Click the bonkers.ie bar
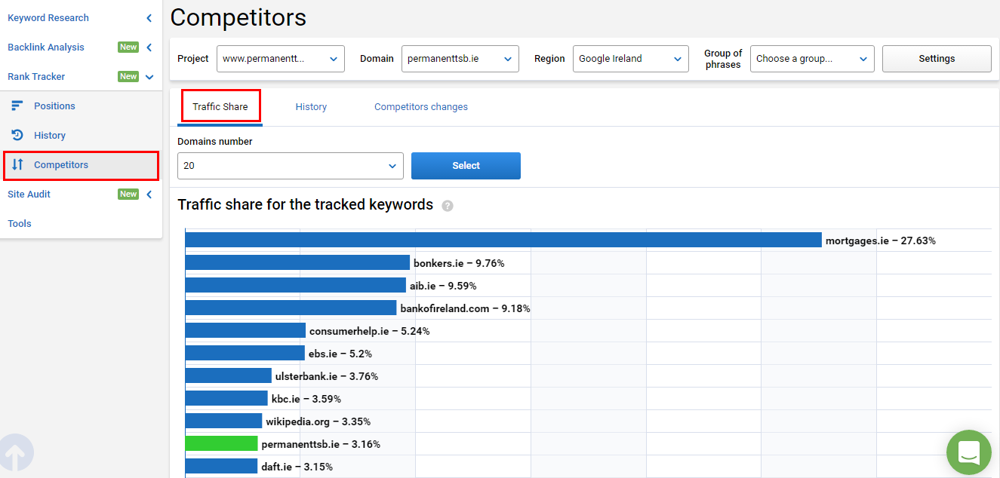1000x478 pixels. tap(297, 262)
